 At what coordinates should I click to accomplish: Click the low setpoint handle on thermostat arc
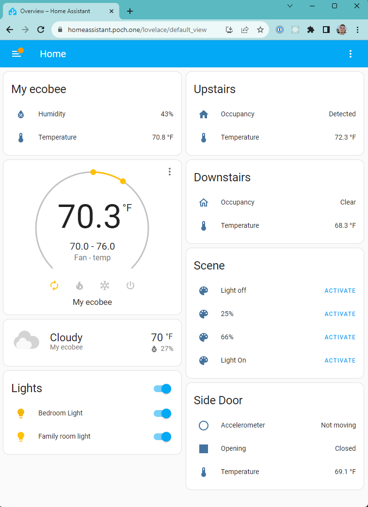tap(93, 172)
